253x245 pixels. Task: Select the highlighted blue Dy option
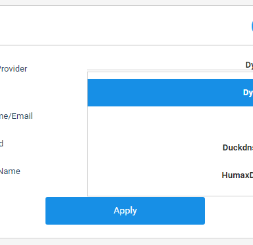coord(170,93)
